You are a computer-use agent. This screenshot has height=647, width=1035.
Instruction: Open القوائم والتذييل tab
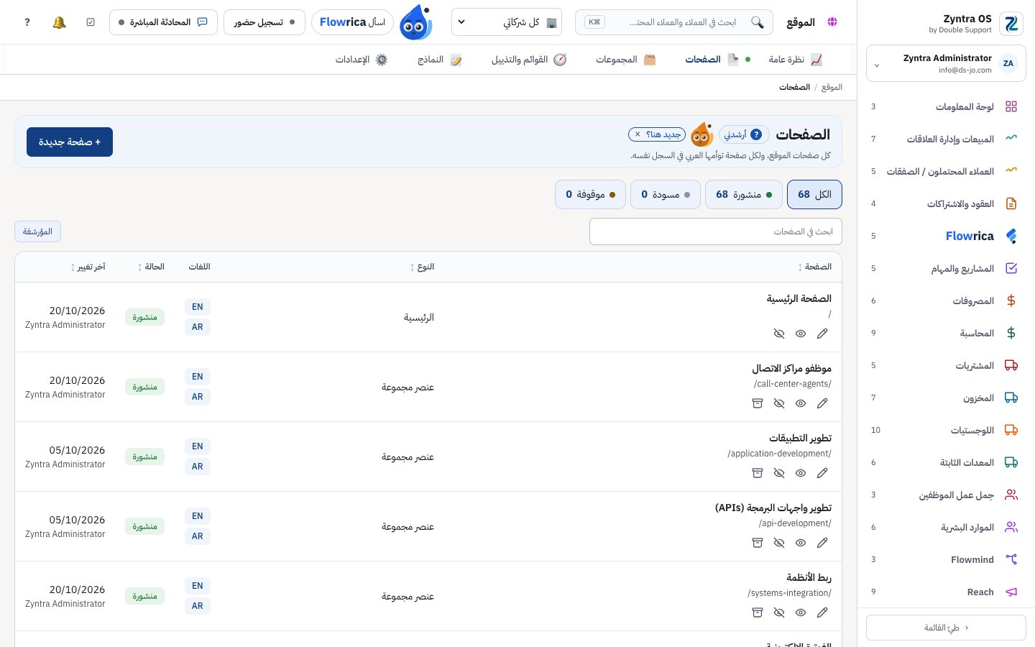[x=529, y=60]
